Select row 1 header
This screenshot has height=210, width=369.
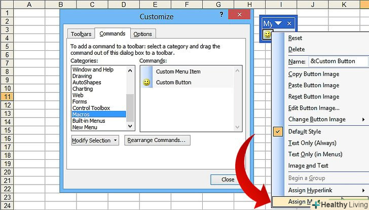(x=7, y=13)
